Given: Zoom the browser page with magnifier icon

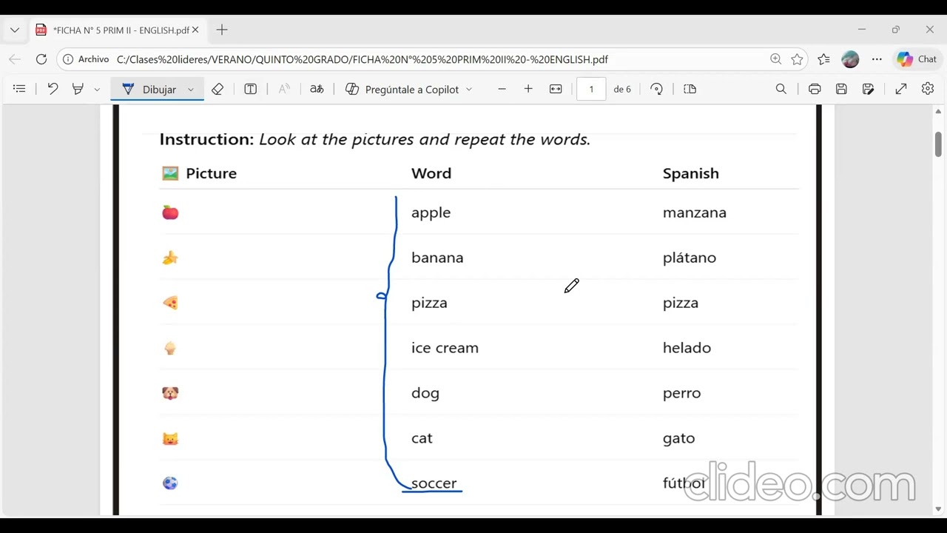Looking at the screenshot, I should point(775,59).
